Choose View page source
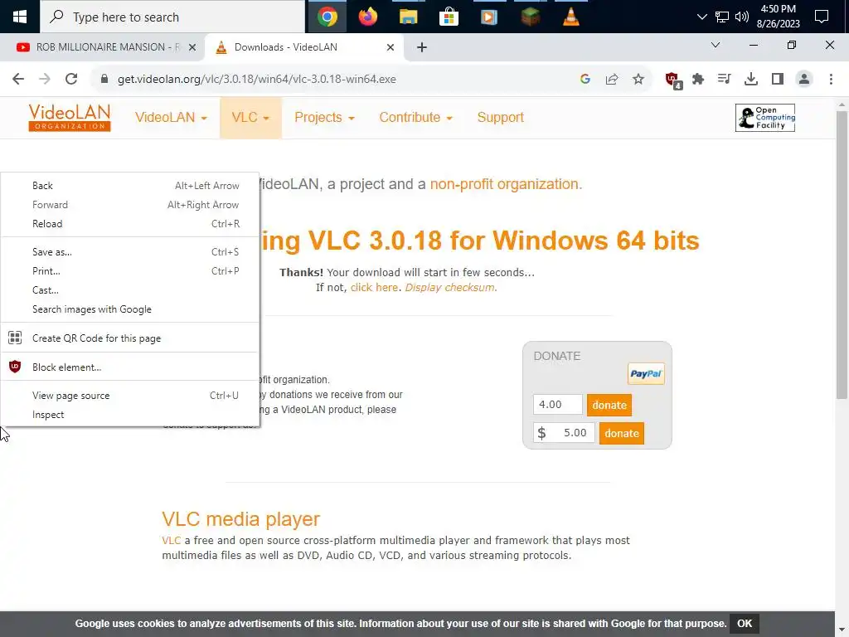Image resolution: width=849 pixels, height=637 pixels. click(x=130, y=396)
